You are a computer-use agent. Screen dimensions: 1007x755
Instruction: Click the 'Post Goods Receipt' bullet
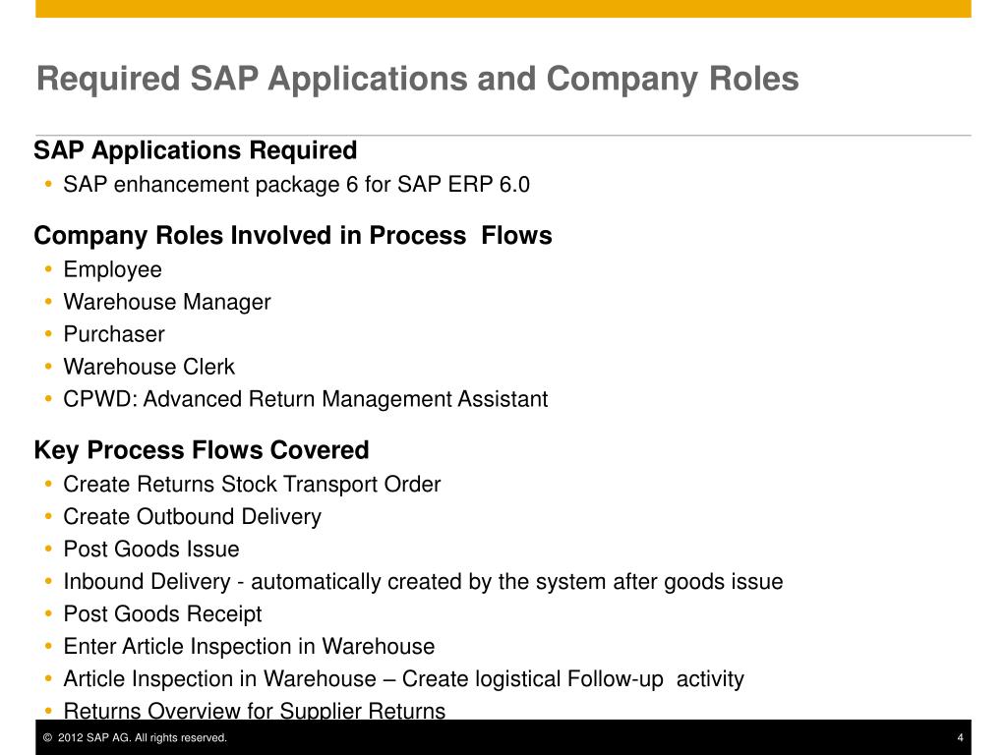[x=162, y=613]
